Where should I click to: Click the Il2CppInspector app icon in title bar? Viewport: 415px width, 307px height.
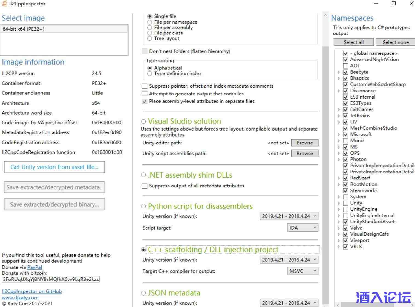click(4, 4)
